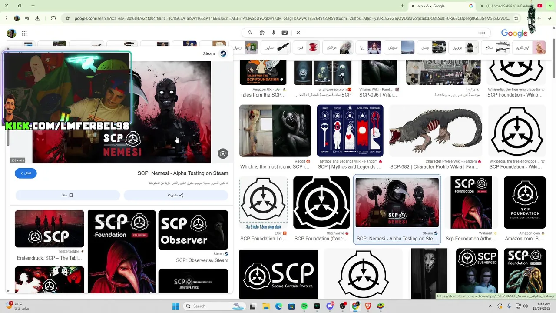Open Discord from the taskbar
Screen dimensions: 556x313
pyautogui.click(x=330, y=306)
